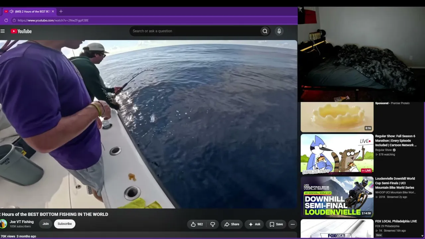
Task: Mute the tab using speaker icon
Action: click(11, 11)
